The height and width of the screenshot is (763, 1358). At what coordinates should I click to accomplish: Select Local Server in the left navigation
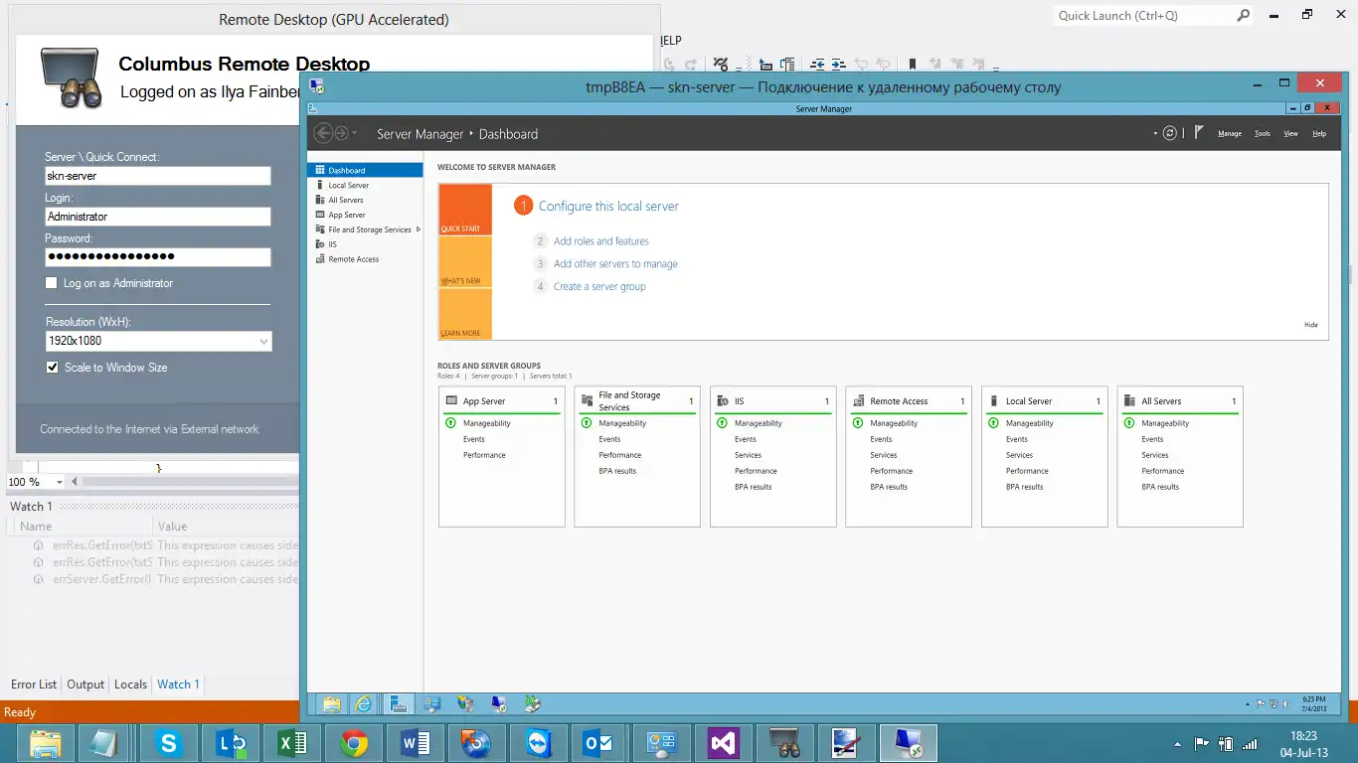(x=365, y=185)
